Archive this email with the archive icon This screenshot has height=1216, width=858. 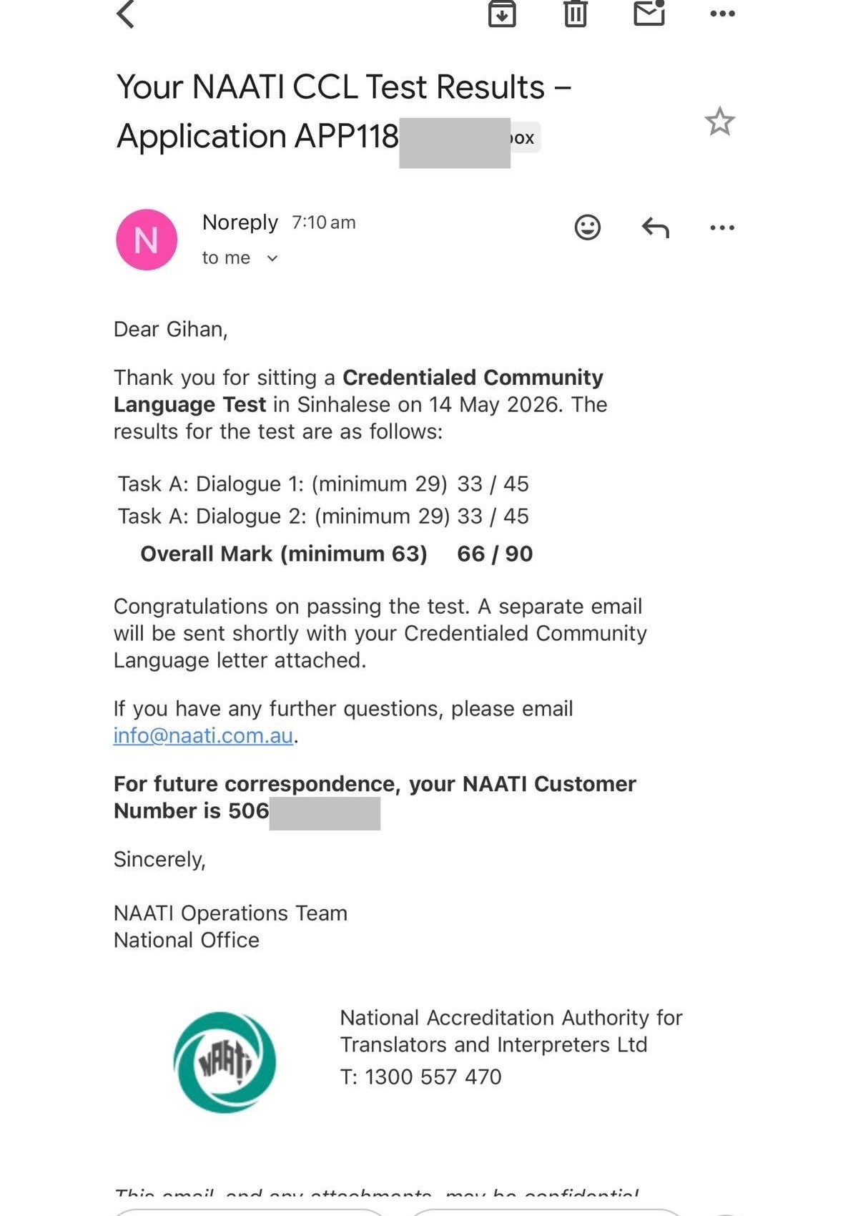502,14
